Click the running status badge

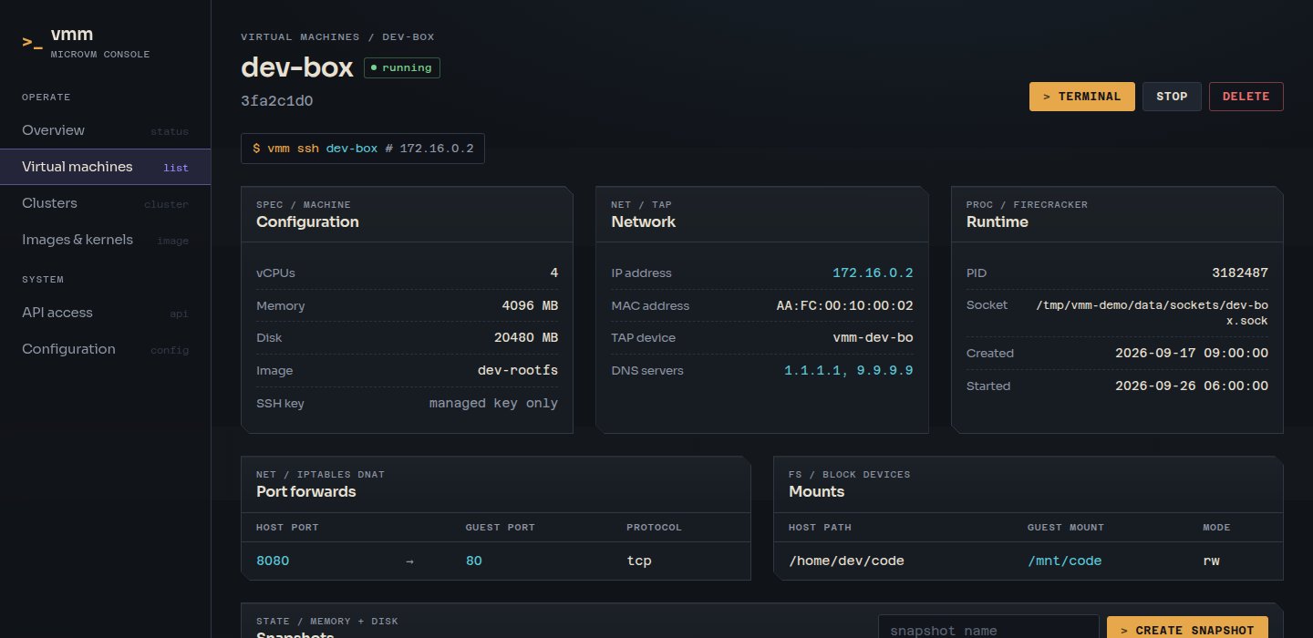[x=402, y=68]
